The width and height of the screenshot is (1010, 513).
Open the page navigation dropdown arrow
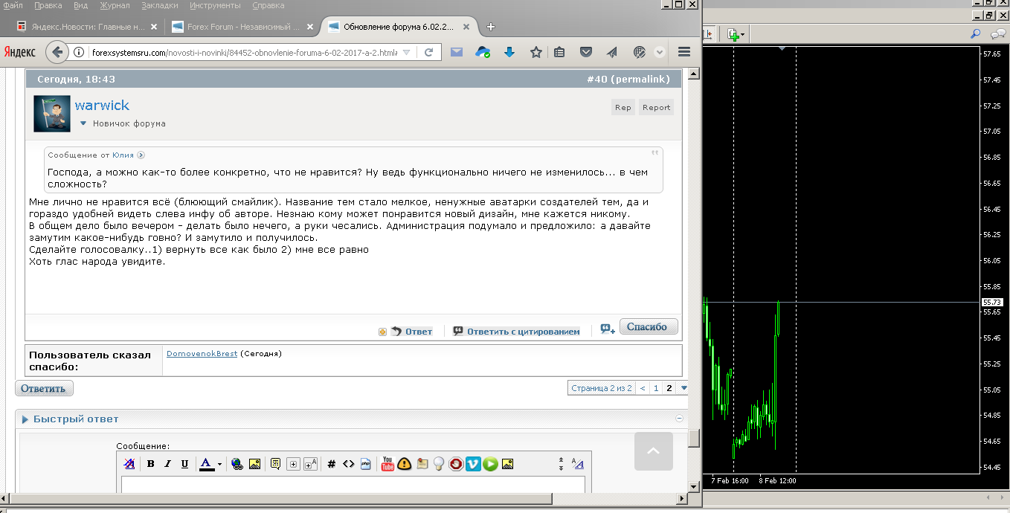click(683, 388)
